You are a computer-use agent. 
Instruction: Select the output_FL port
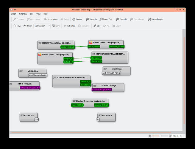tap(68, 58)
